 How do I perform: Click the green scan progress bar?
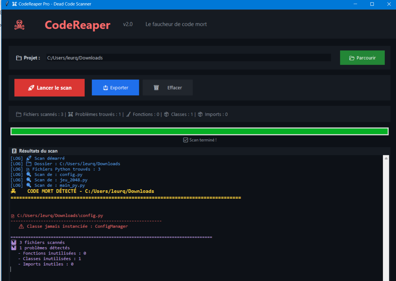click(199, 131)
